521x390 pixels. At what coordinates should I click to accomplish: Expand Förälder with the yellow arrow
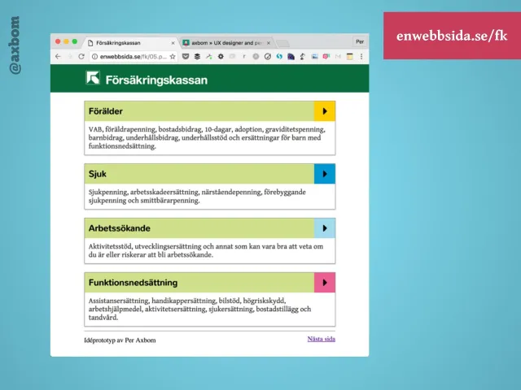point(325,111)
